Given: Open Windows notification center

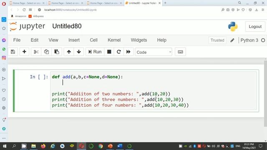Looking at the screenshot, I should [x=260, y=146].
